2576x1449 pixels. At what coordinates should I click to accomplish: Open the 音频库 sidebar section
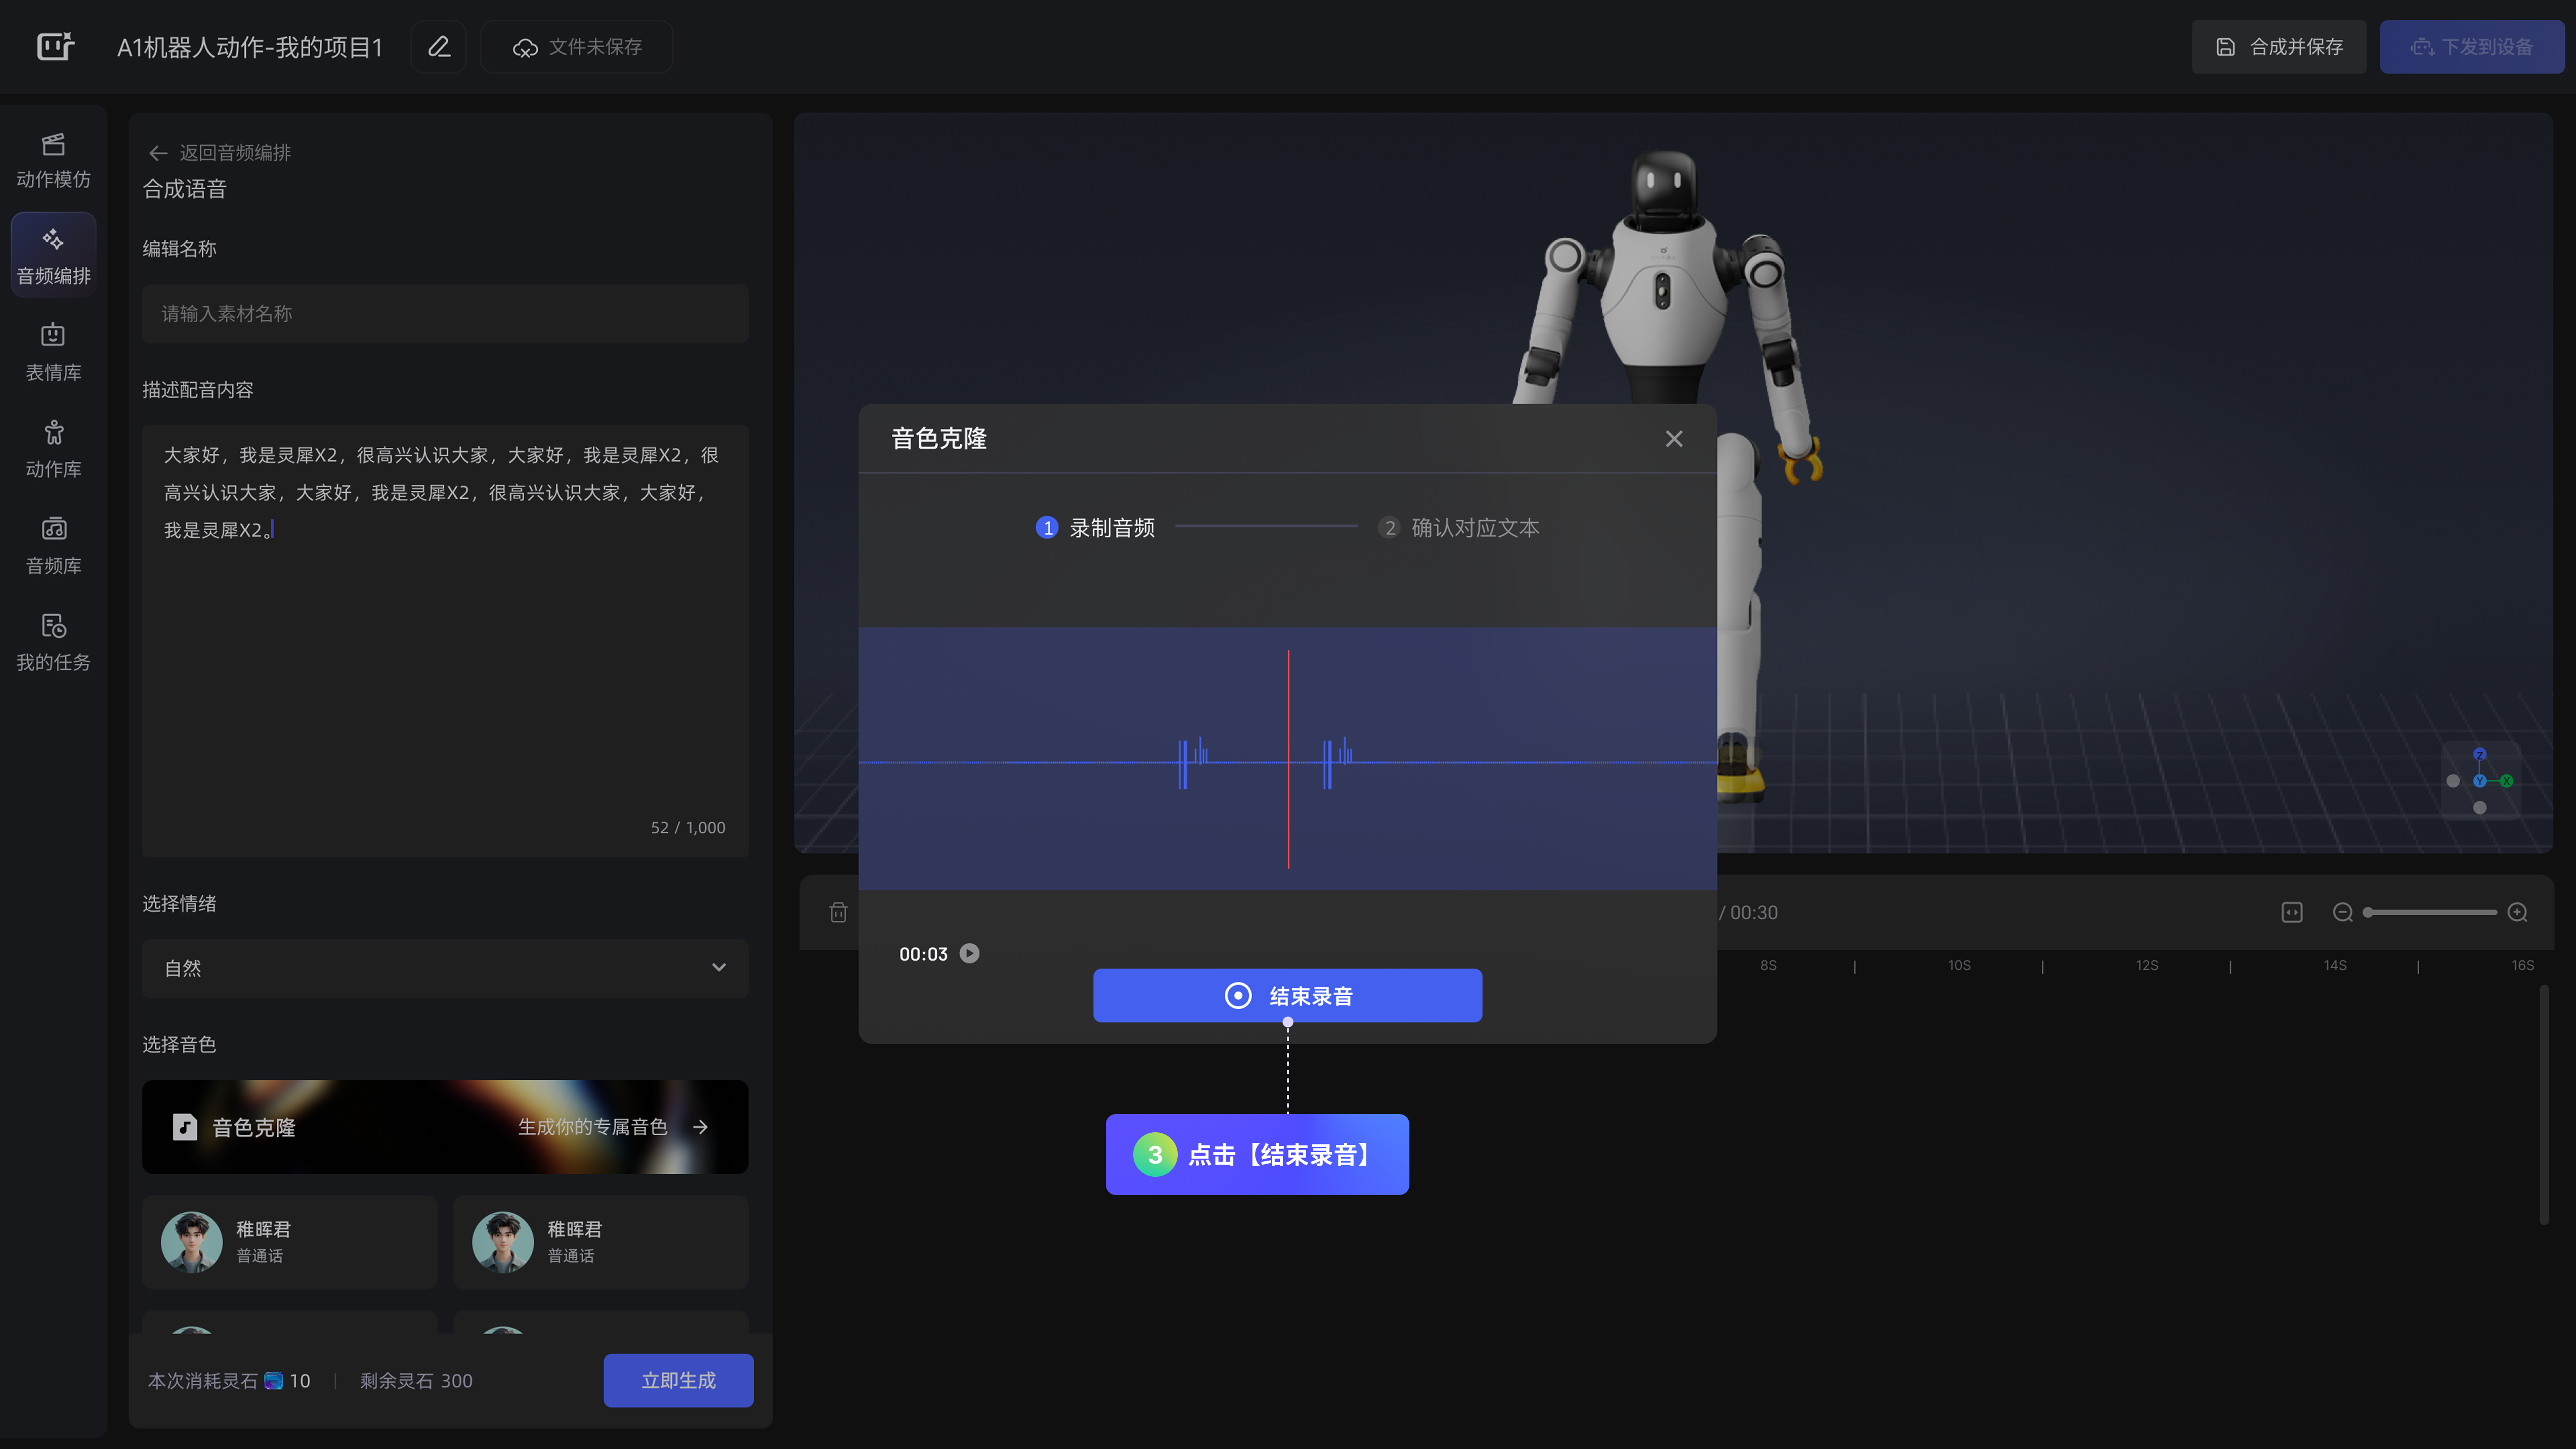point(53,546)
